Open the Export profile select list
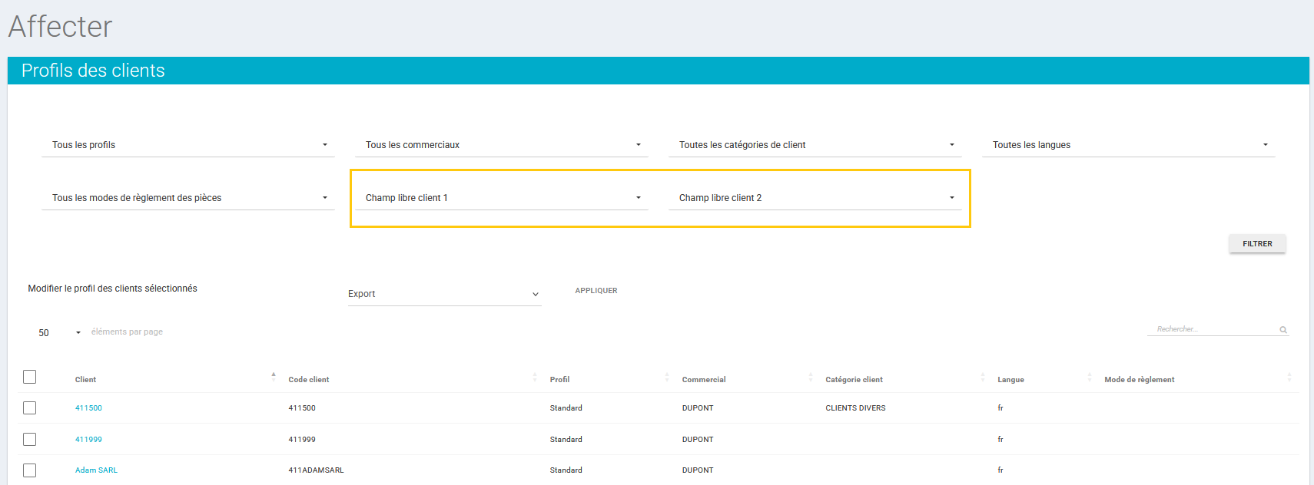The height and width of the screenshot is (485, 1314). point(444,294)
